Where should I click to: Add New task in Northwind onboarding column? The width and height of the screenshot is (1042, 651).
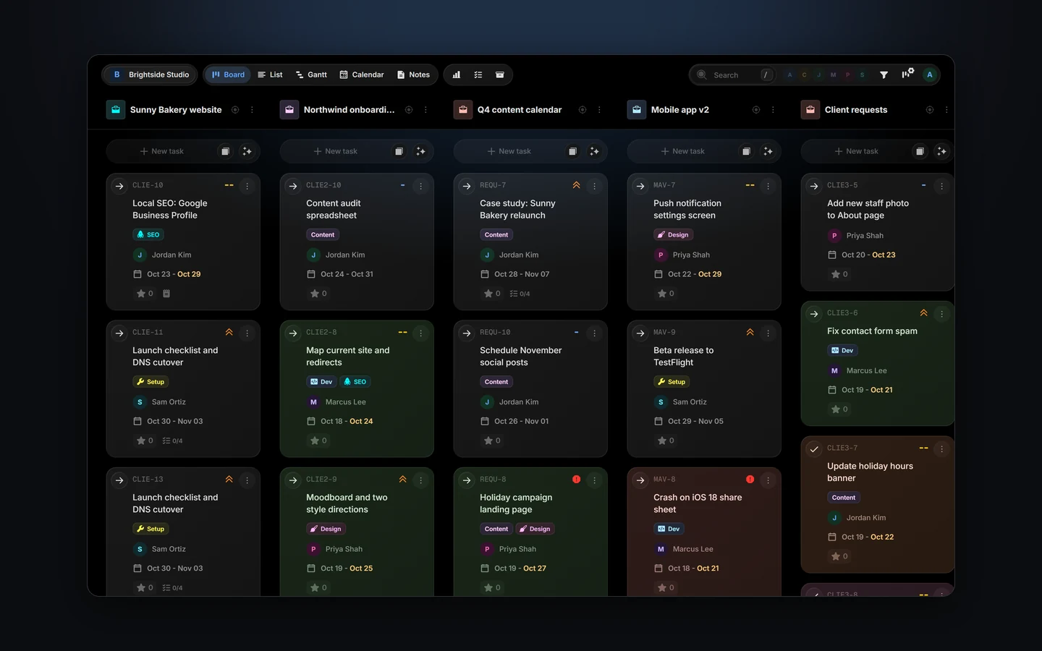336,151
